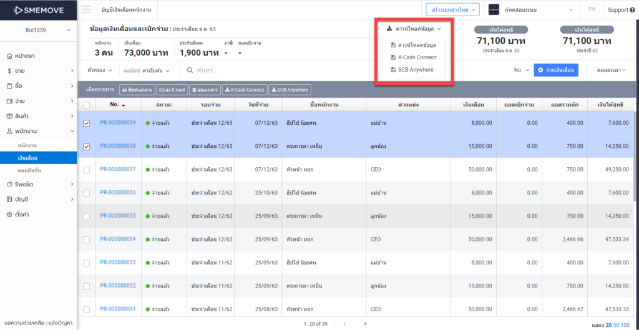Click the hamburger menu icon in top bar
Image resolution: width=639 pixels, height=330 pixels.
[86, 9]
